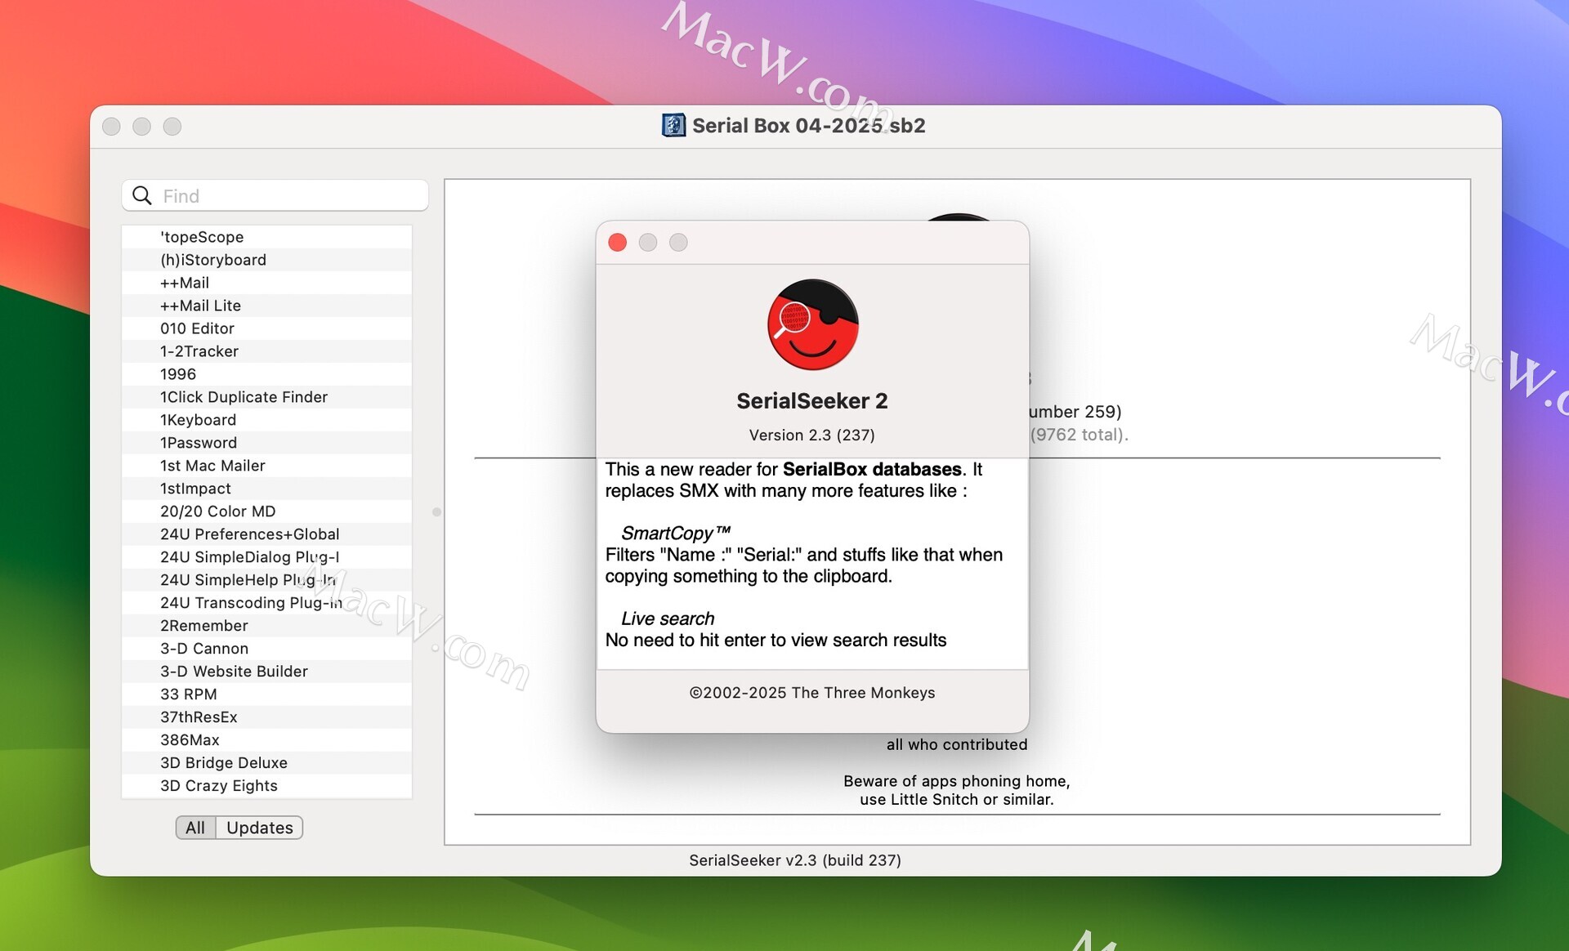
Task: Click the SerialSeeker v2.3 (build 237) status text
Action: coord(795,860)
